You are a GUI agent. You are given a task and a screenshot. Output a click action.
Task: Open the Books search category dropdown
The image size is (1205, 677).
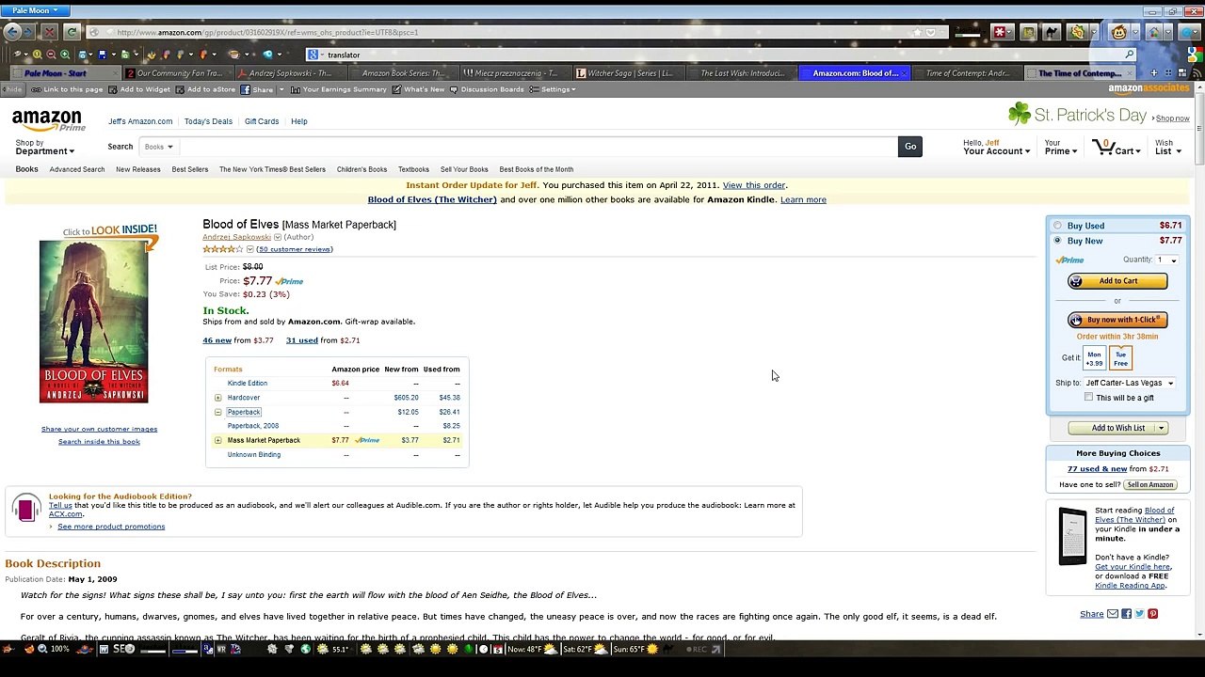(x=158, y=147)
